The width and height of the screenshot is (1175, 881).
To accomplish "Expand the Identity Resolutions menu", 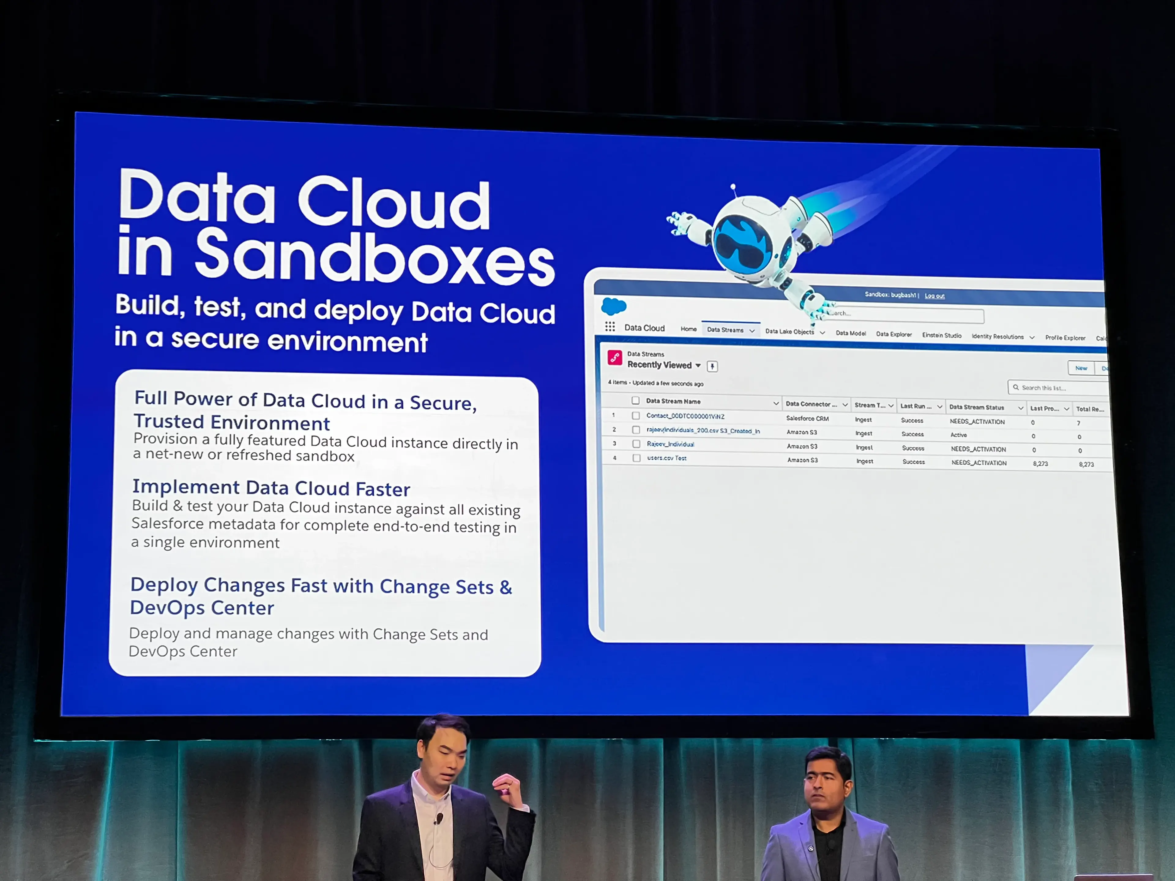I will pos(1032,337).
